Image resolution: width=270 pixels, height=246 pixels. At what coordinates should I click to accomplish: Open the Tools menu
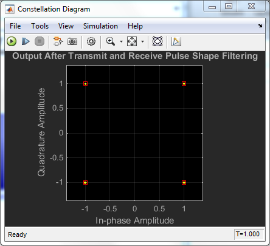(40, 26)
